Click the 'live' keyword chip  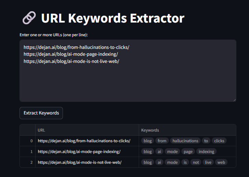pyautogui.click(x=208, y=162)
